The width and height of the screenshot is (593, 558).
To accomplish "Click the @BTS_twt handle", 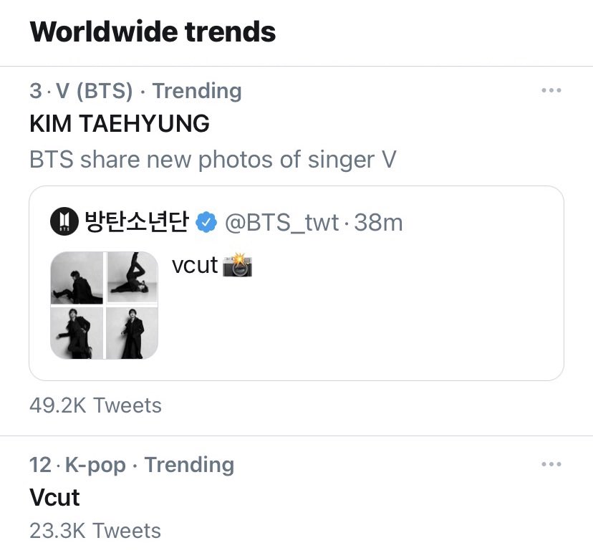I will (282, 223).
